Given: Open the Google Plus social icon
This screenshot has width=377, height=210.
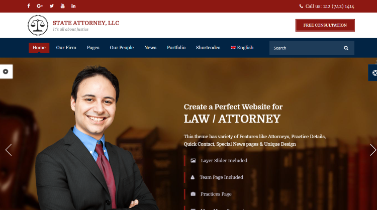Looking at the screenshot, I should 40,6.
